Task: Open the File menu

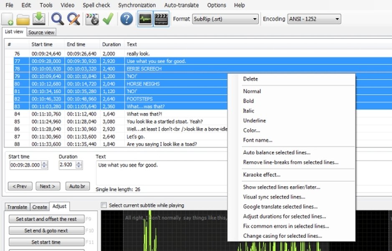Action: [9, 5]
